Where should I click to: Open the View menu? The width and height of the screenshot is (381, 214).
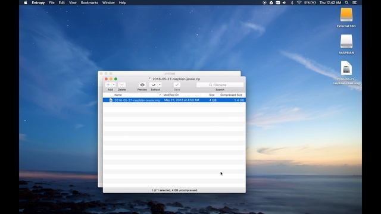coord(73,2)
